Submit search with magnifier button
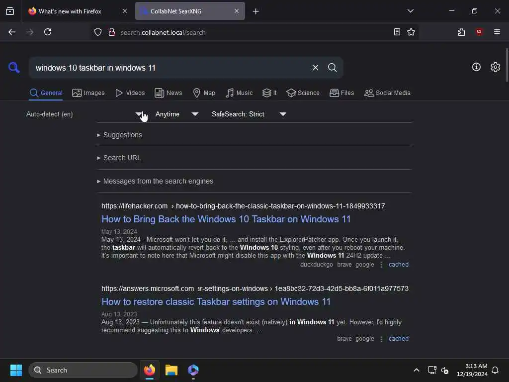 (x=332, y=68)
